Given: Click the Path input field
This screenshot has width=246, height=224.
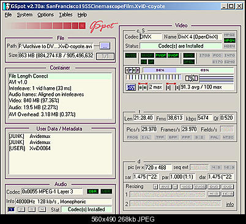Looking at the screenshot, I should point(56,46).
